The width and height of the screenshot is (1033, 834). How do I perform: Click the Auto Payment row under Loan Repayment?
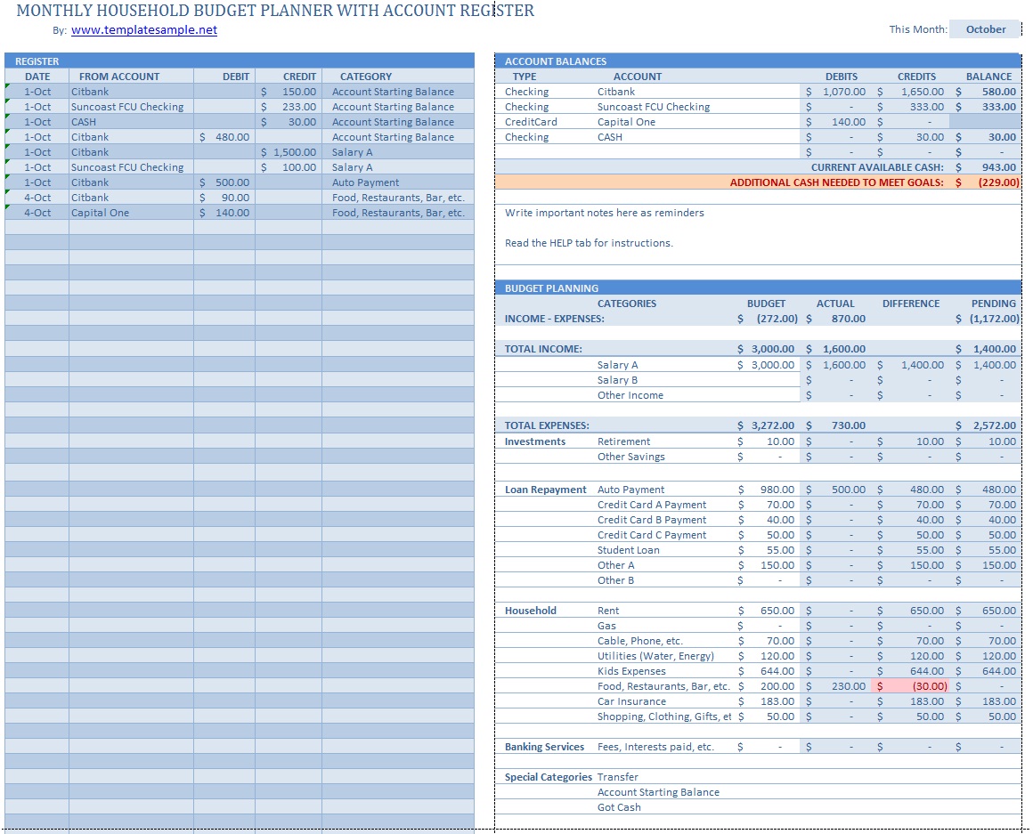pyautogui.click(x=632, y=489)
